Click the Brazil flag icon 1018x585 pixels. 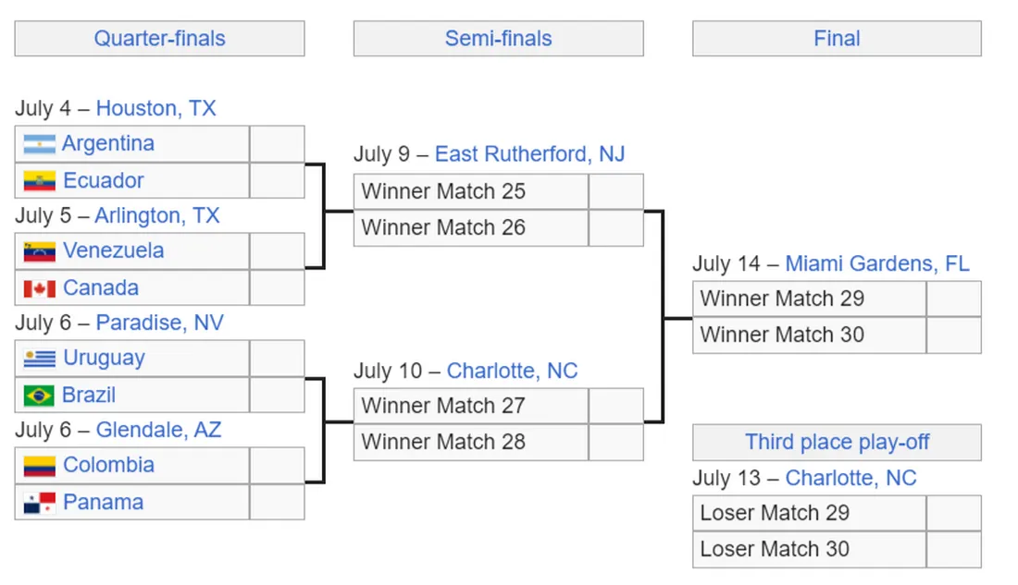[39, 395]
